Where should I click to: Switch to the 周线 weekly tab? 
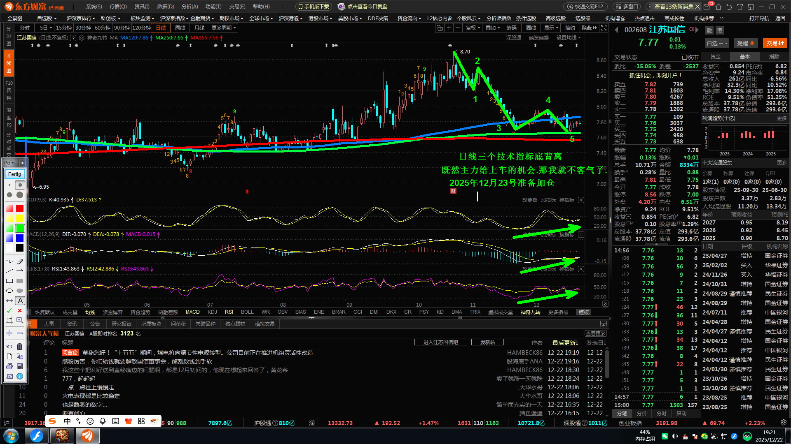click(x=180, y=28)
